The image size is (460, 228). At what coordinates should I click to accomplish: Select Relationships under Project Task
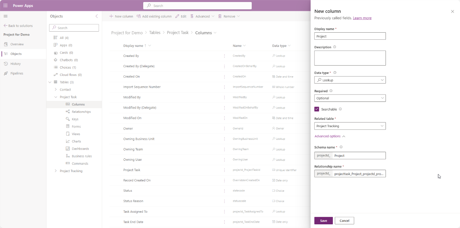81,112
